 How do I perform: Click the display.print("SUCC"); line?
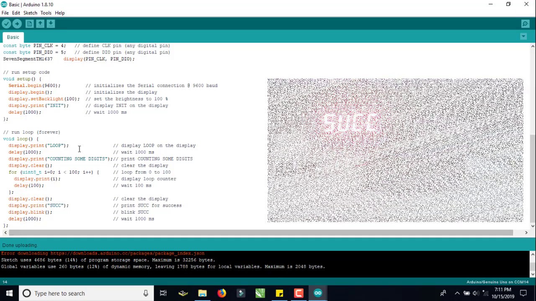39,206
